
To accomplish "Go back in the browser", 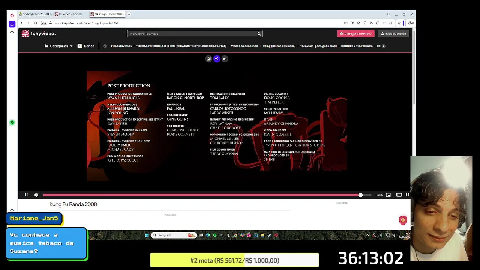I will coord(21,23).
